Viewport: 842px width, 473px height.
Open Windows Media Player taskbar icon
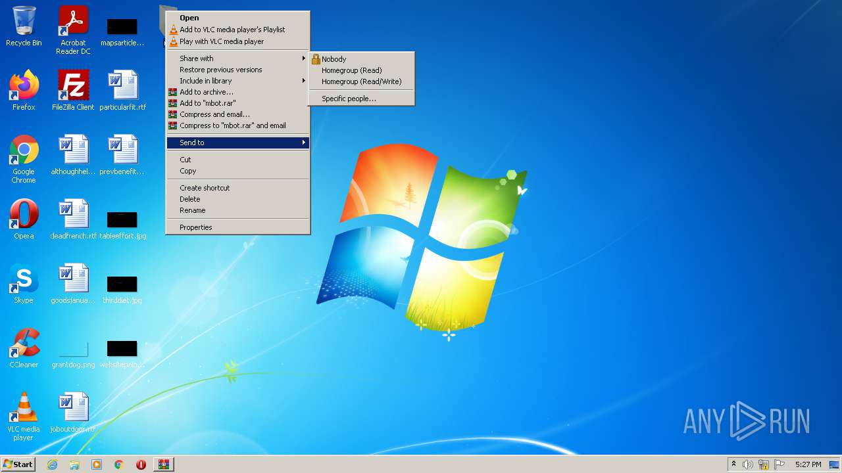(97, 464)
